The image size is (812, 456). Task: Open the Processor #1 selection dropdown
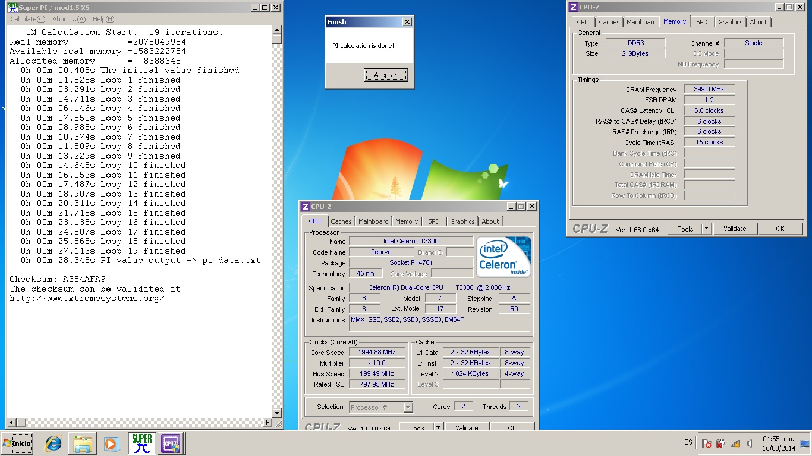381,407
